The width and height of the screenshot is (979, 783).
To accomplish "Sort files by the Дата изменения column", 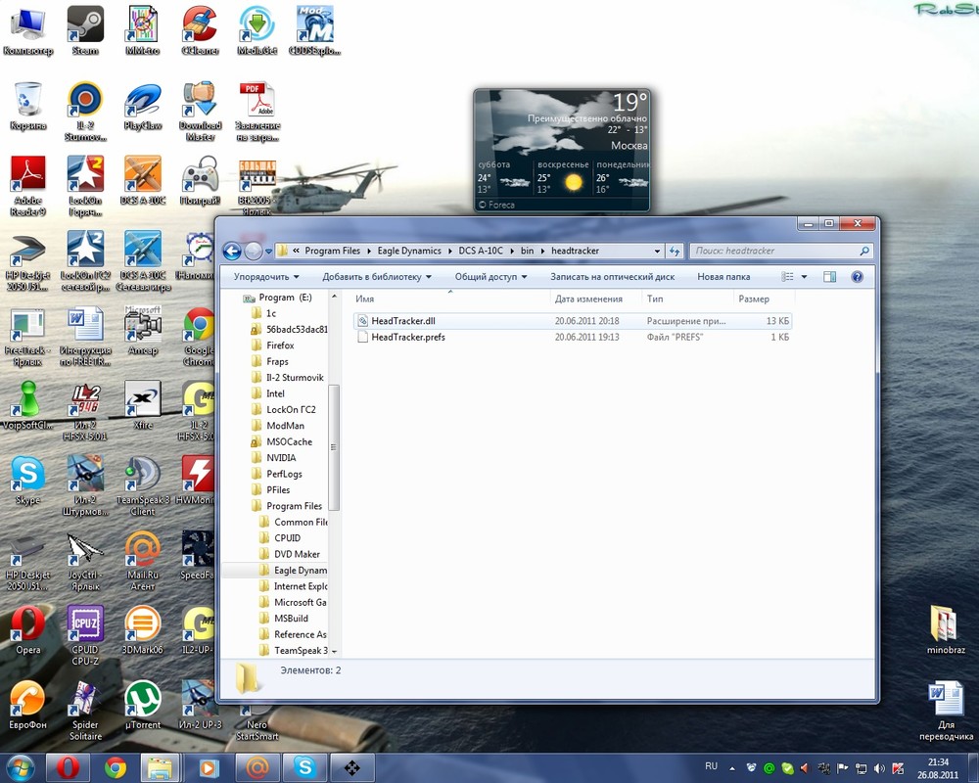I will click(587, 299).
